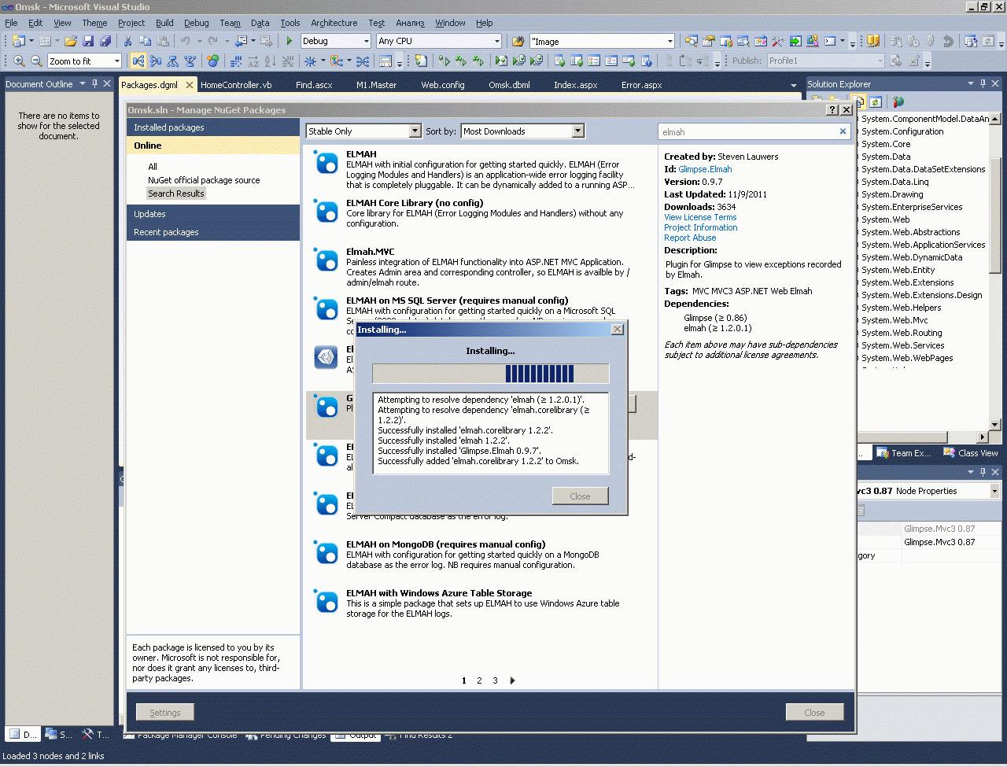Select the Updates section in NuGet
This screenshot has width=1007, height=767.
213,214
